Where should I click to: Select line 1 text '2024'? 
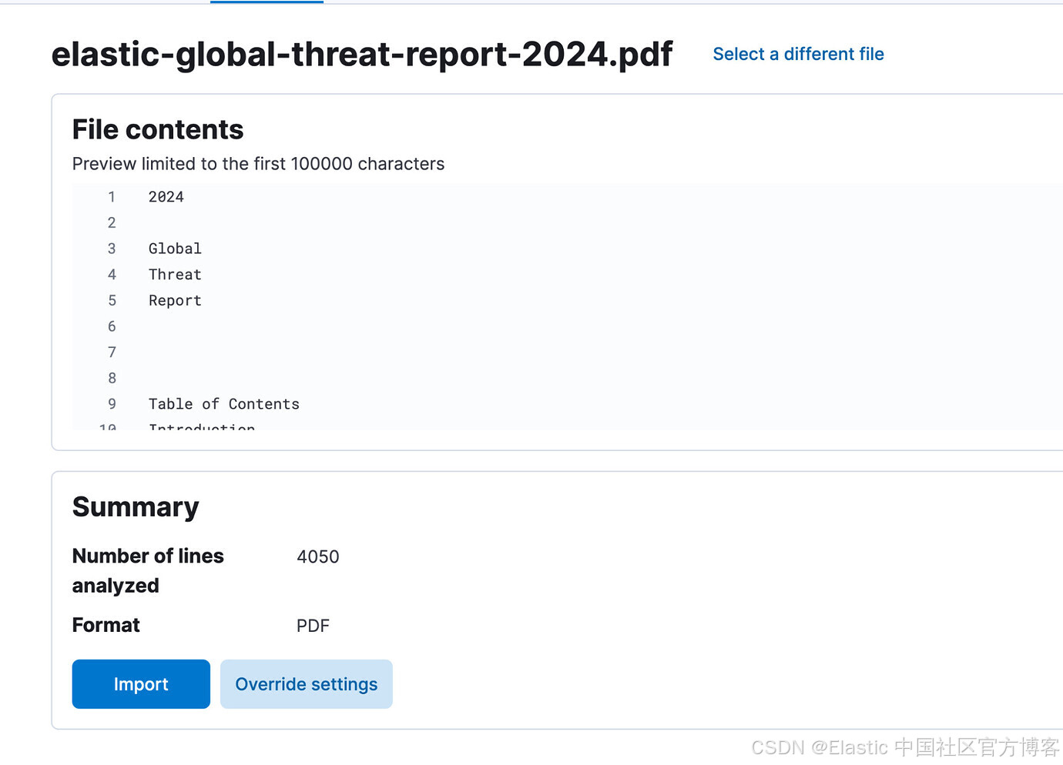point(166,197)
